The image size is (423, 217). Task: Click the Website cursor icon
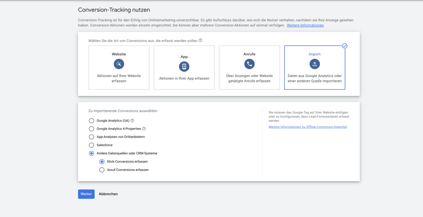click(119, 64)
